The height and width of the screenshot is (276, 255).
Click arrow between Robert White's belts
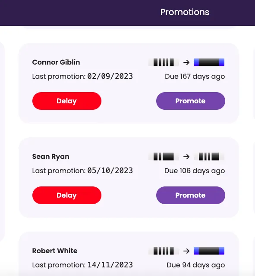[x=186, y=251]
